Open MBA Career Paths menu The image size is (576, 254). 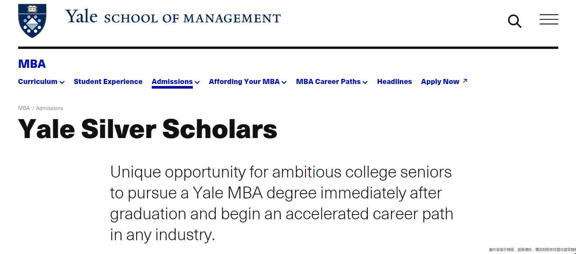(328, 82)
